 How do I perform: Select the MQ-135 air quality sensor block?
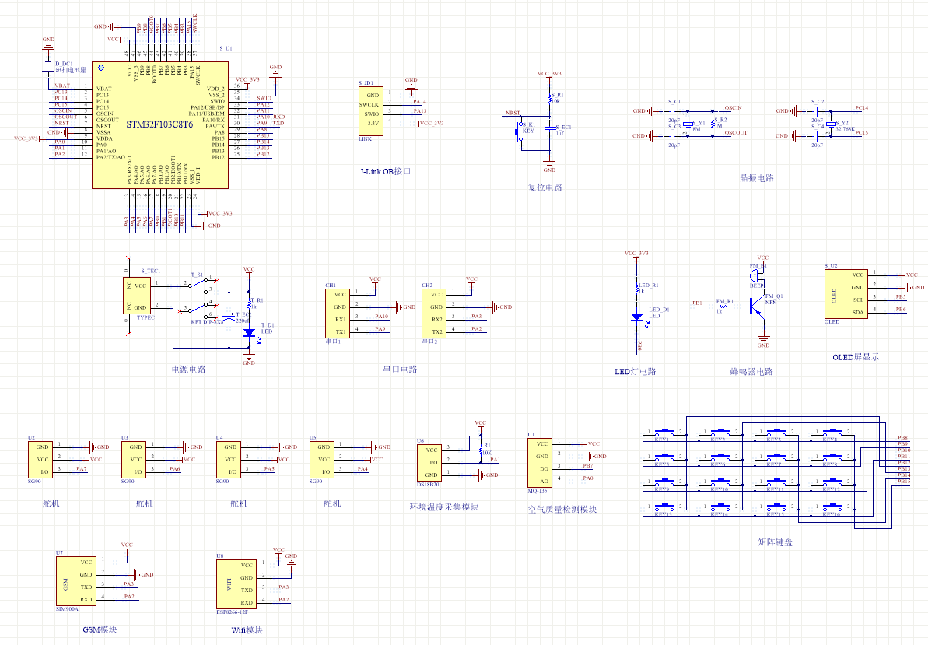[x=540, y=463]
